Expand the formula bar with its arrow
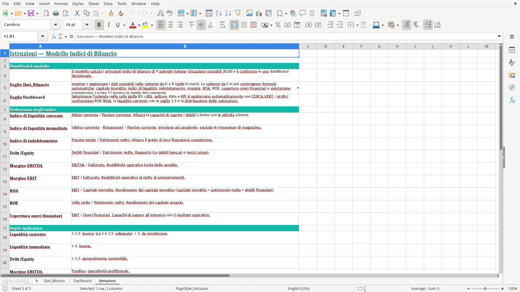 (x=499, y=36)
